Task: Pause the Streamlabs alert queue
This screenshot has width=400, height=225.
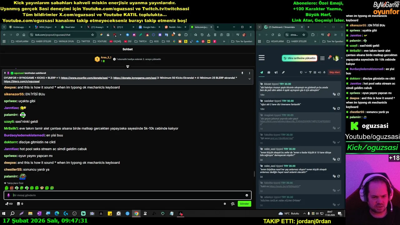Action: click(x=315, y=72)
